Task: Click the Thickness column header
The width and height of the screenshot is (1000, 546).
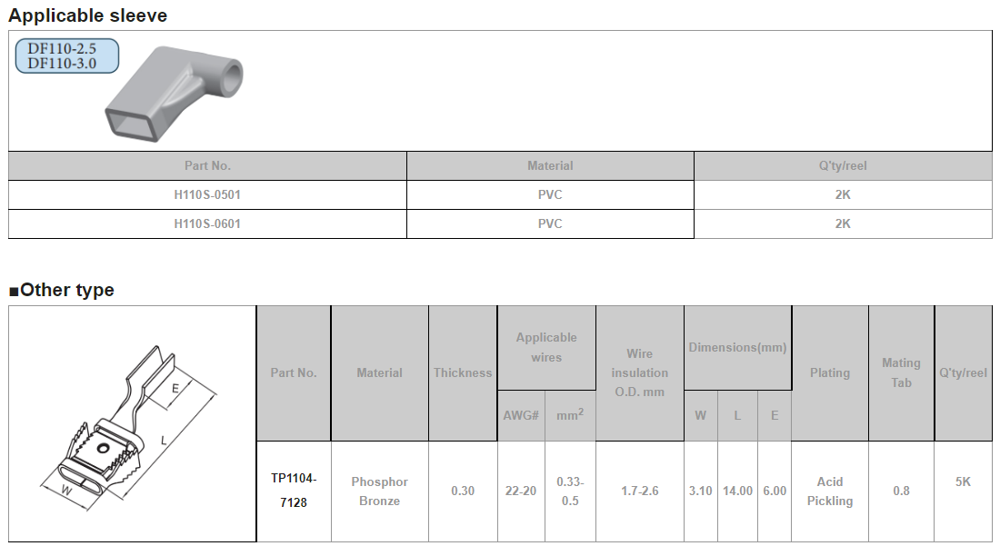Action: [463, 372]
